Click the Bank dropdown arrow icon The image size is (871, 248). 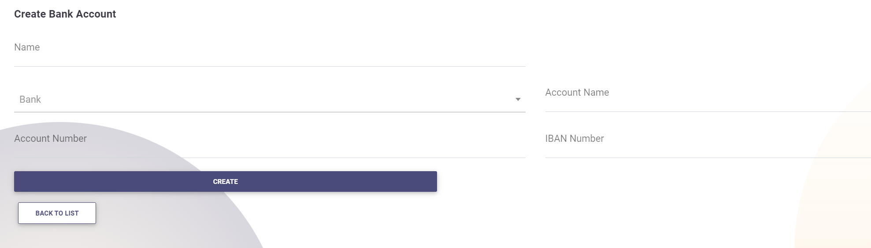[518, 100]
